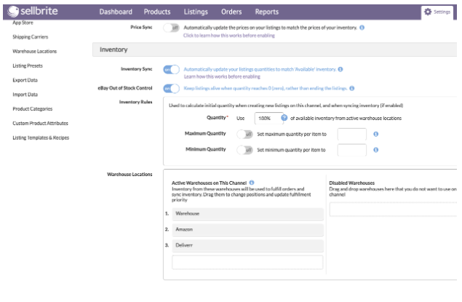The height and width of the screenshot is (302, 462).
Task: Open Product Categories settings
Action: pyautogui.click(x=33, y=109)
